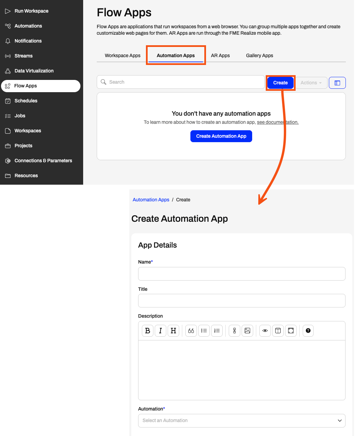The image size is (355, 436).
Task: Toggle italic formatting in Description editor
Action: pos(161,331)
